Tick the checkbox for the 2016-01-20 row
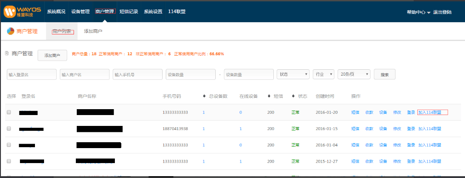Viewport: 465px width, 178px height. [9, 112]
